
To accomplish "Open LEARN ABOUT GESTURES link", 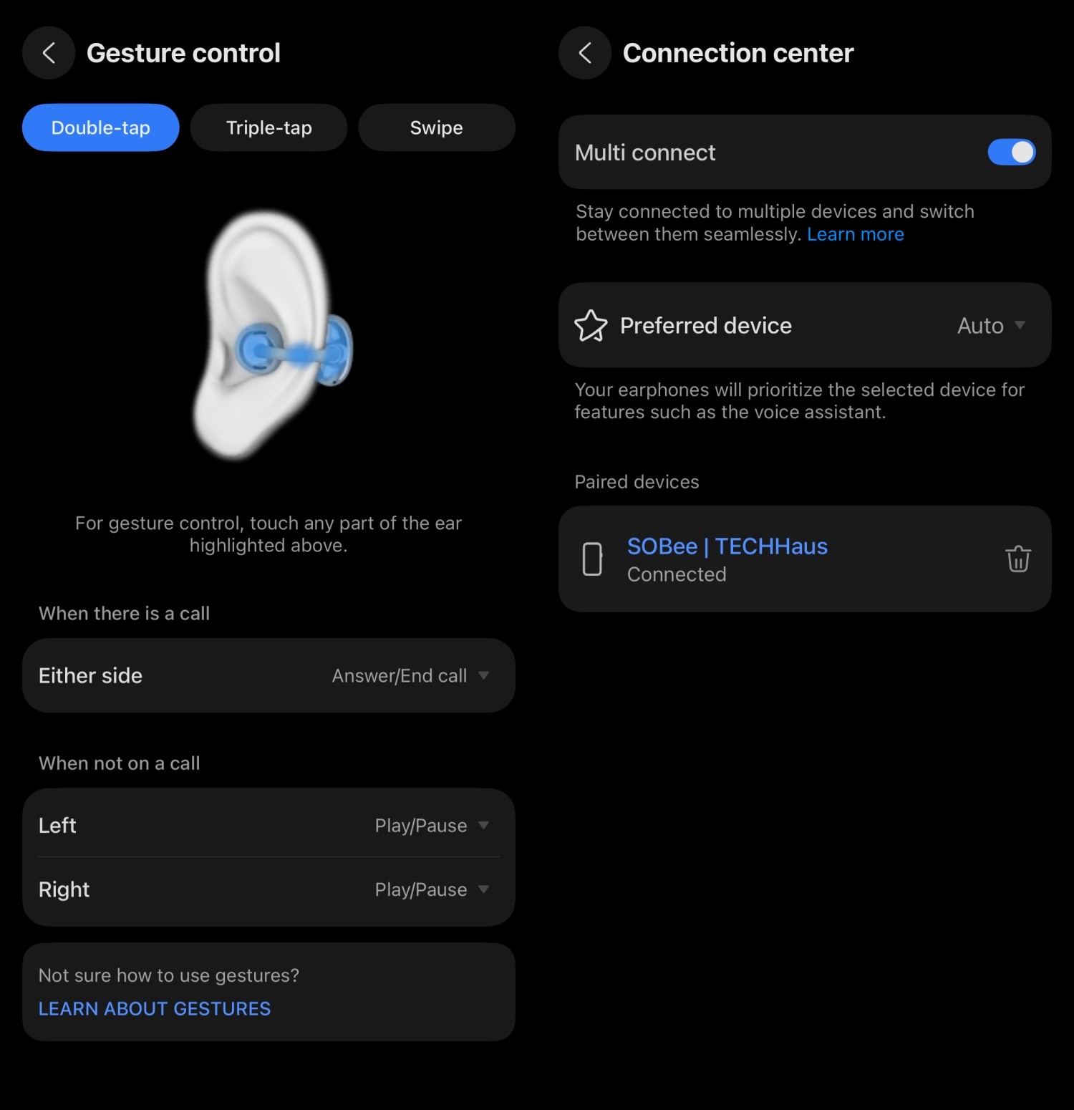I will point(155,1008).
